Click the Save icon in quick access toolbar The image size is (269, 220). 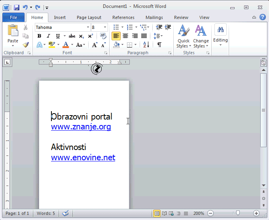point(17,7)
